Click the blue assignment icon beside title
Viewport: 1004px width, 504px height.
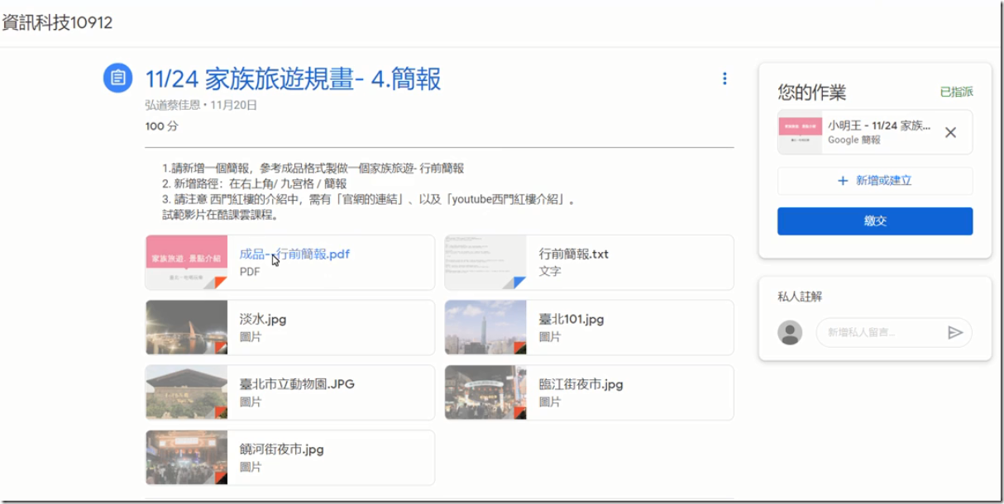tap(118, 78)
